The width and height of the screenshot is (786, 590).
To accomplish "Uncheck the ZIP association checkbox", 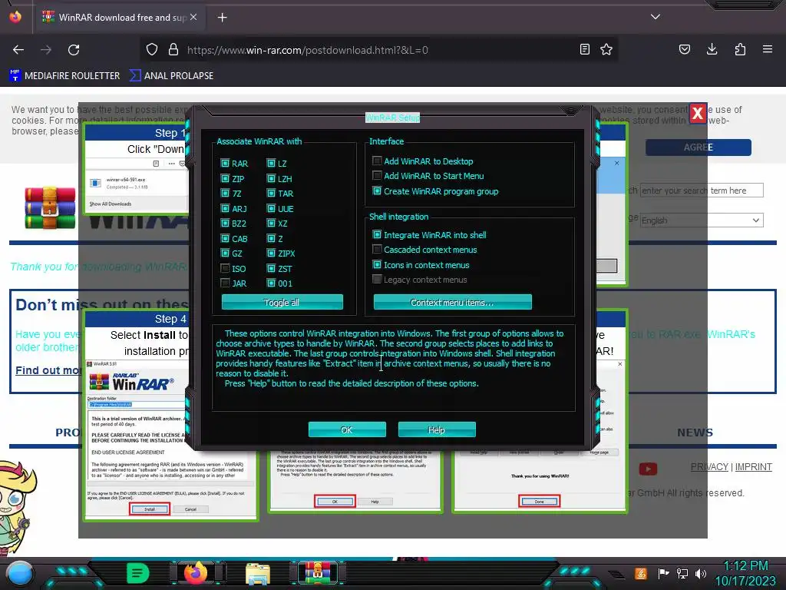I will coord(225,178).
